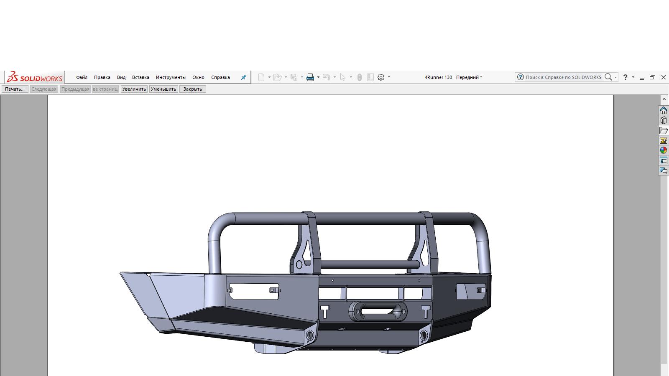The width and height of the screenshot is (669, 376).
Task: Expand the options gear dropdown arrow
Action: coord(389,77)
